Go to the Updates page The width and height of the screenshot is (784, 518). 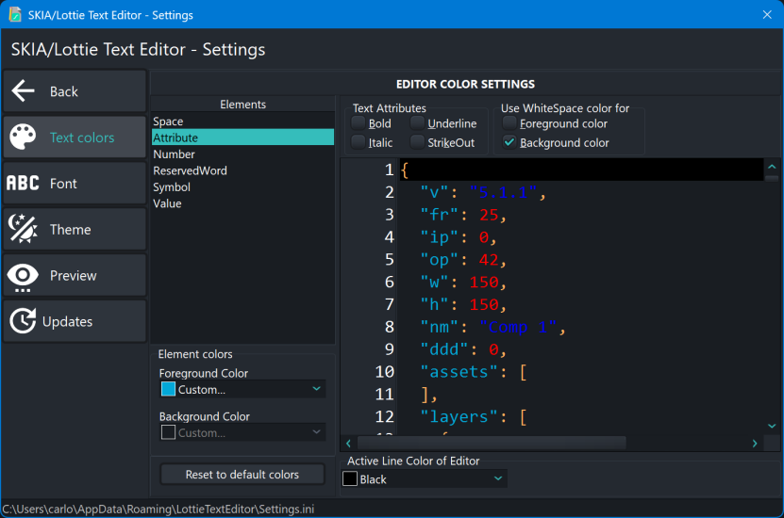[75, 321]
